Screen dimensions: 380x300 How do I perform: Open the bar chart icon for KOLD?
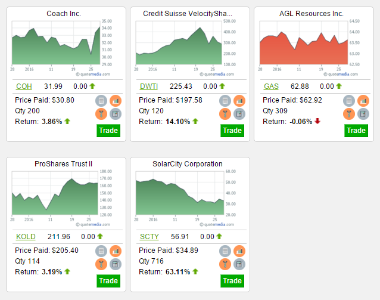116,251
